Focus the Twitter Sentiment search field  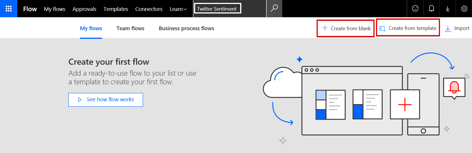click(x=218, y=9)
